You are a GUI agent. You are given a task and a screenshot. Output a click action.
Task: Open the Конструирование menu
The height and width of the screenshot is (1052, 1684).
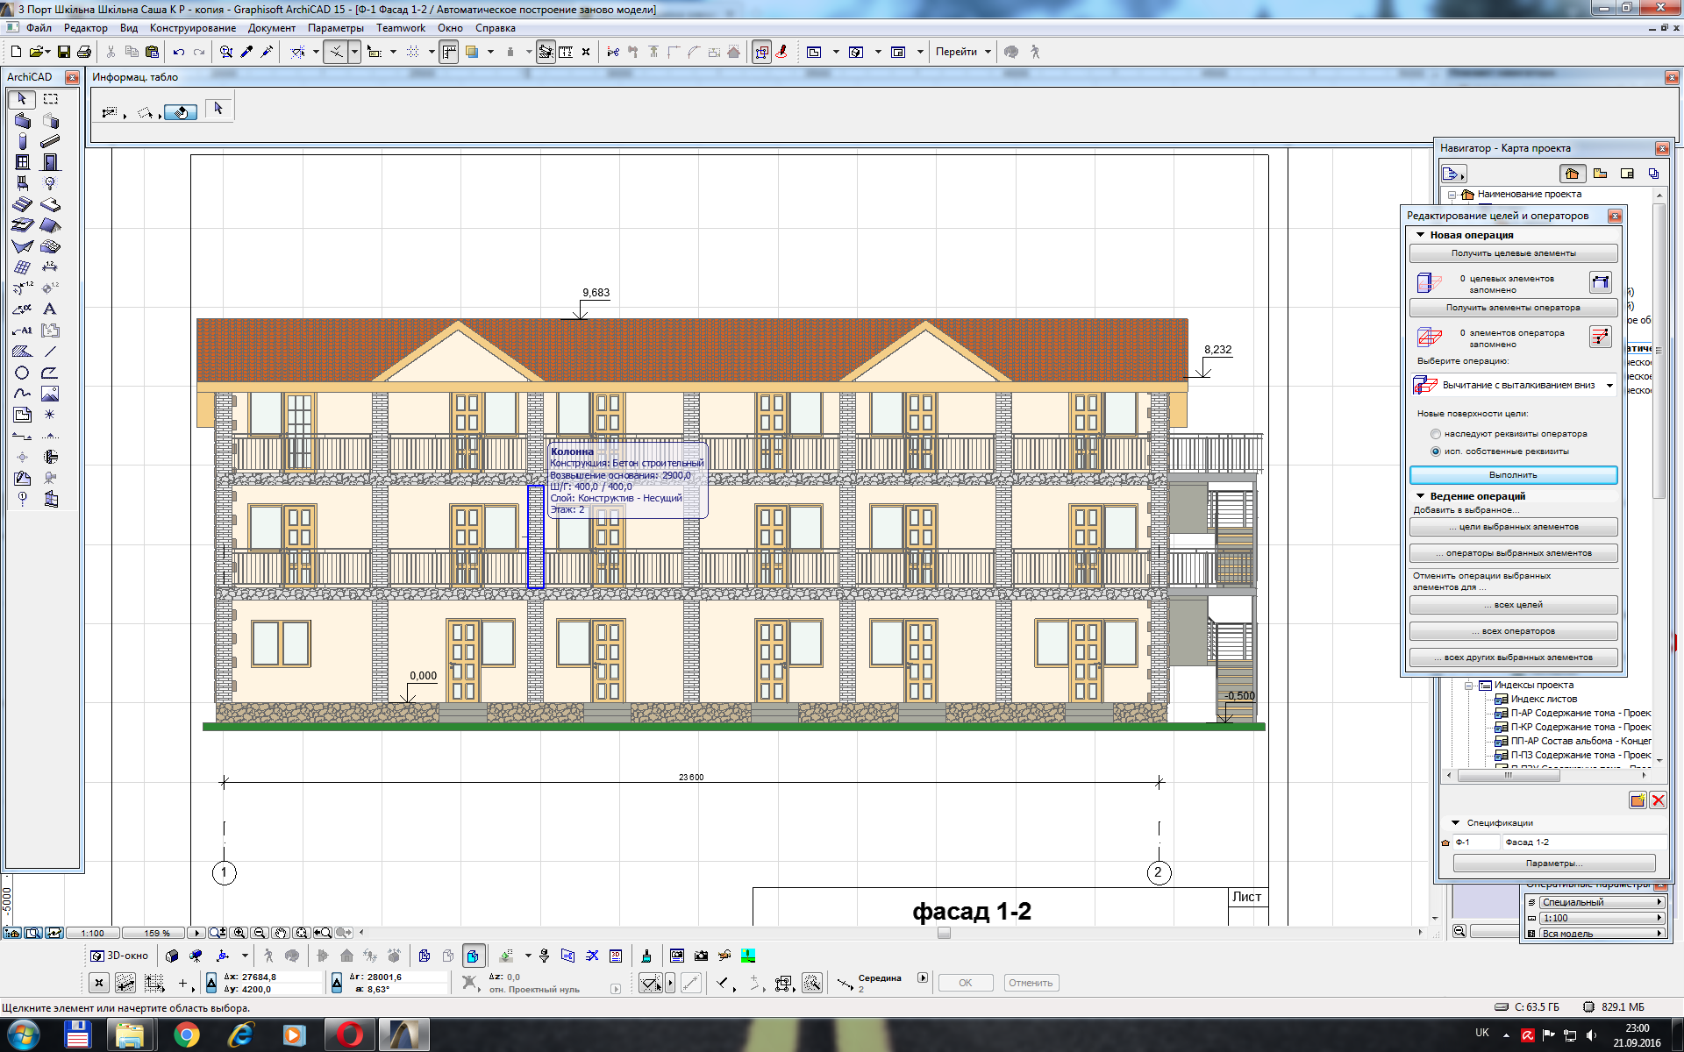coord(192,28)
